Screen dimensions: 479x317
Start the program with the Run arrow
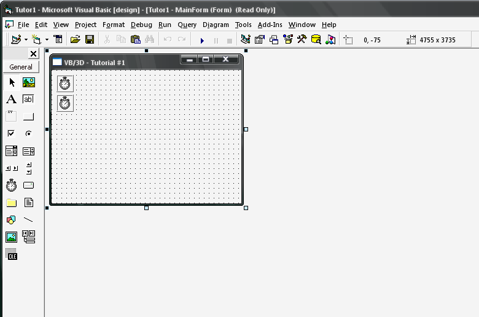point(202,41)
